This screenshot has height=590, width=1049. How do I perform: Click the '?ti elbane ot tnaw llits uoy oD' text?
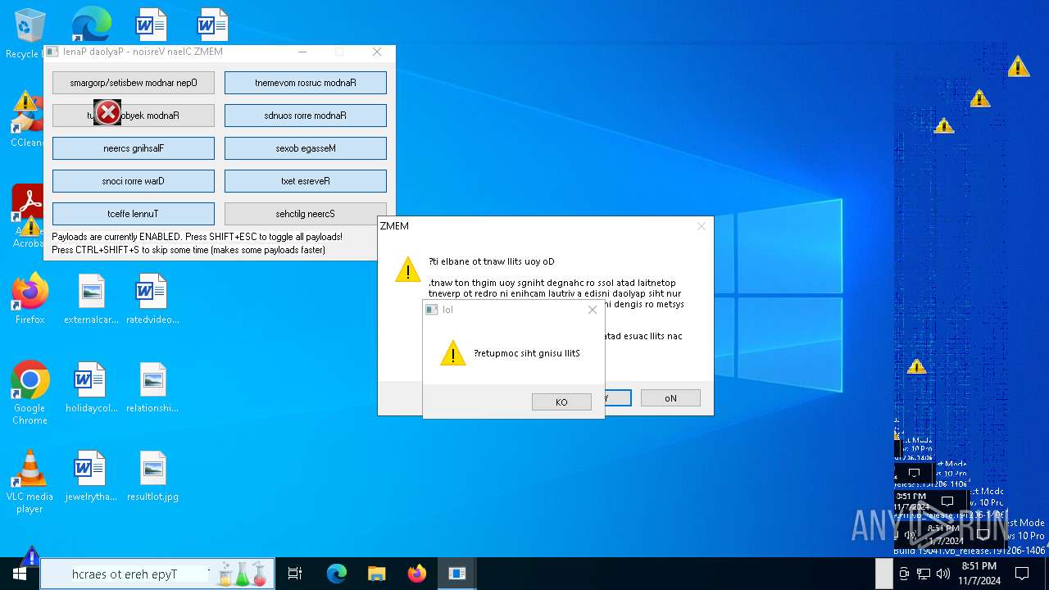click(x=492, y=261)
